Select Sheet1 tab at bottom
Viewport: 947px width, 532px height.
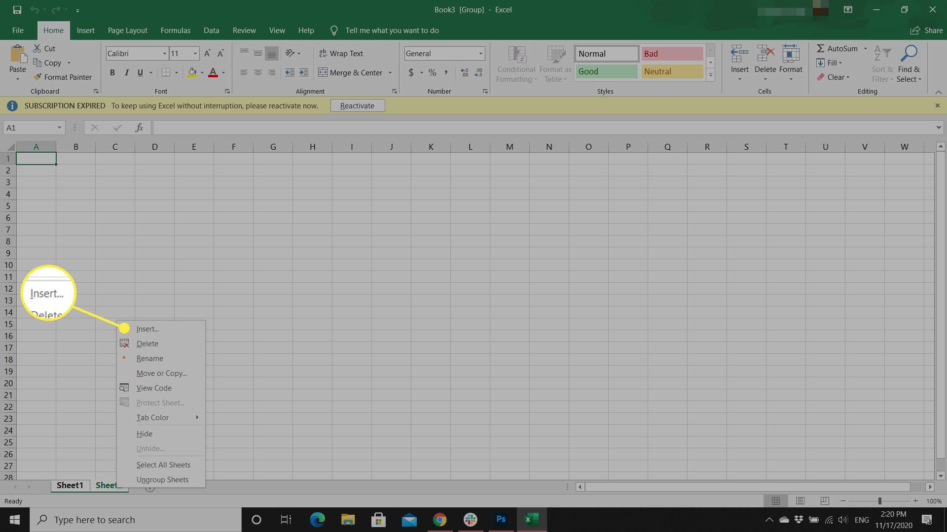click(70, 485)
